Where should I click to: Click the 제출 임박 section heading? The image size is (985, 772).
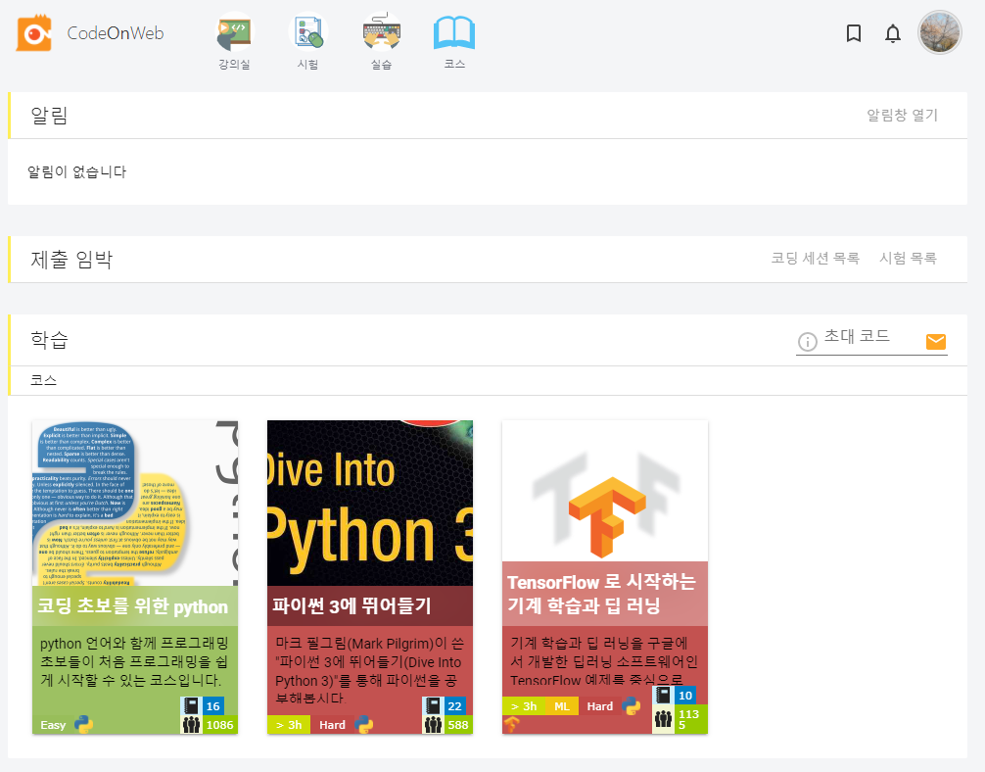tap(71, 259)
